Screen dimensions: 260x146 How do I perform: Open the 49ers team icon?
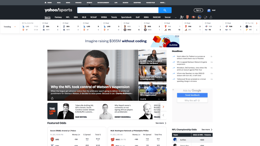[193, 17]
